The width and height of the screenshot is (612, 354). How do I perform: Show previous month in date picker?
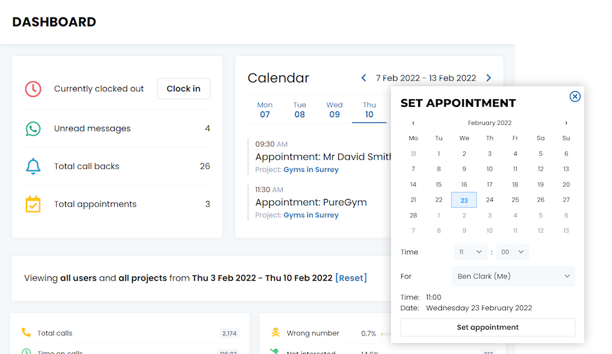tap(413, 123)
